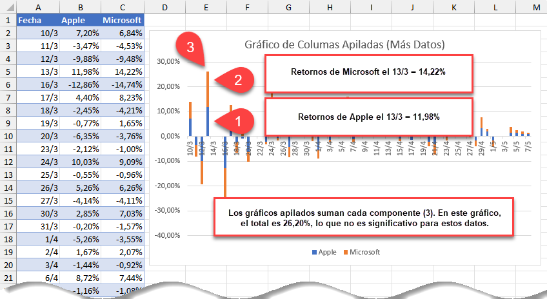547x299 pixels.
Task: Click the cell showing -9,48%
Action: click(123, 59)
